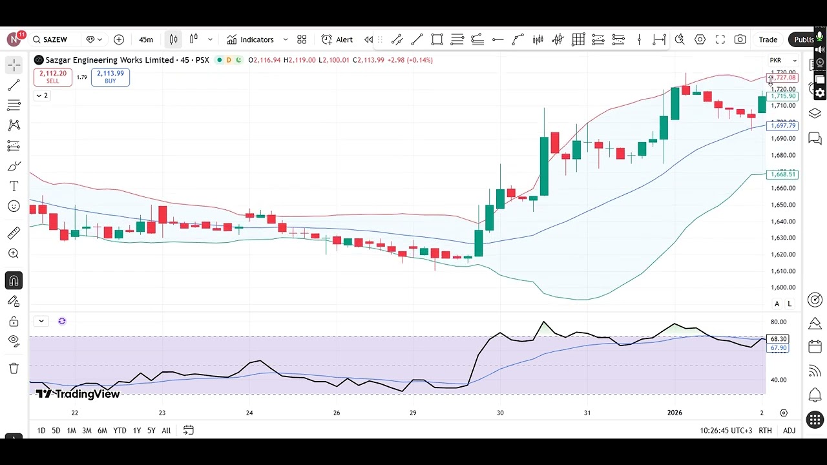Toggle log scale L button
Screen dimensions: 827x465
tap(790, 304)
